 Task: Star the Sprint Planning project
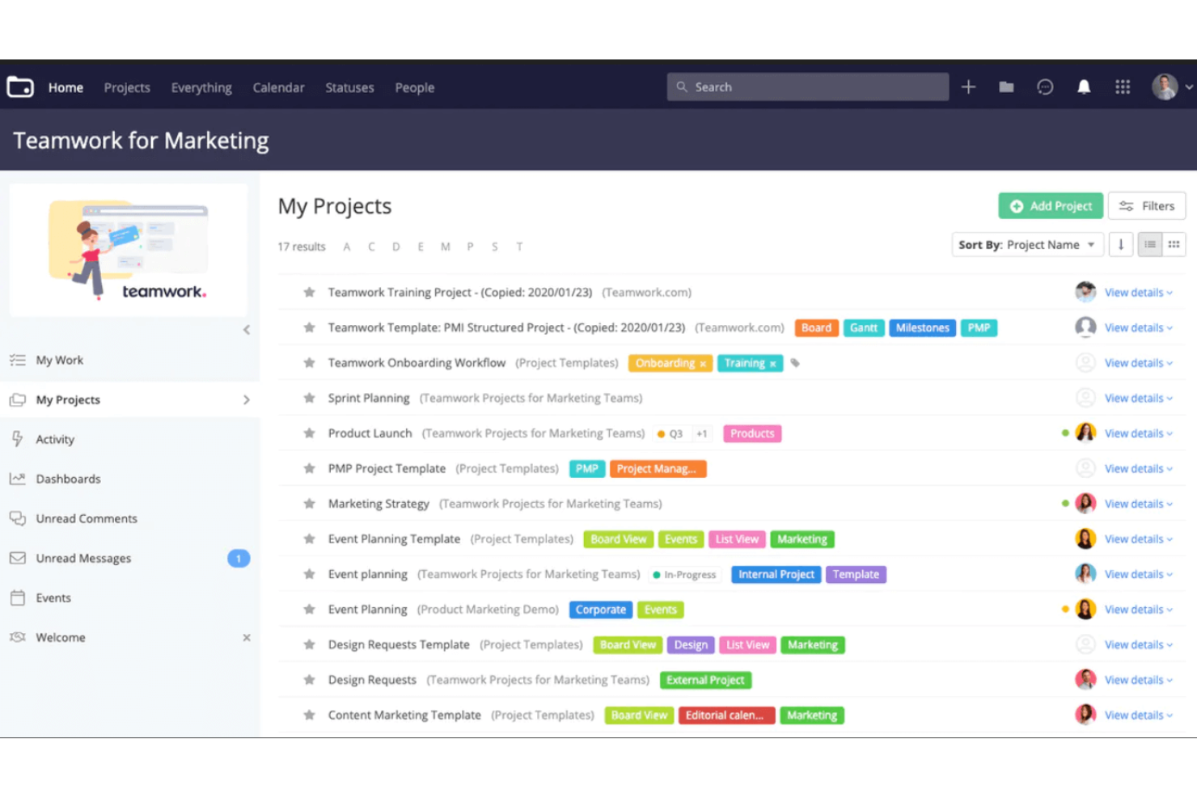(x=309, y=398)
